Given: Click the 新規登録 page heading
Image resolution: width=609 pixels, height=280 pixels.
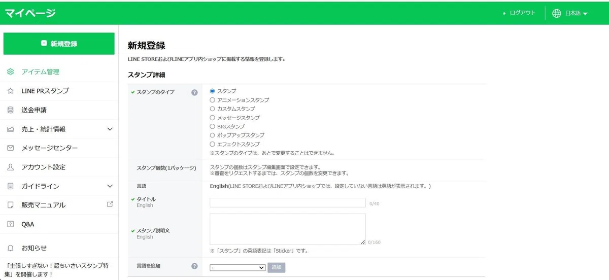Looking at the screenshot, I should [x=146, y=46].
